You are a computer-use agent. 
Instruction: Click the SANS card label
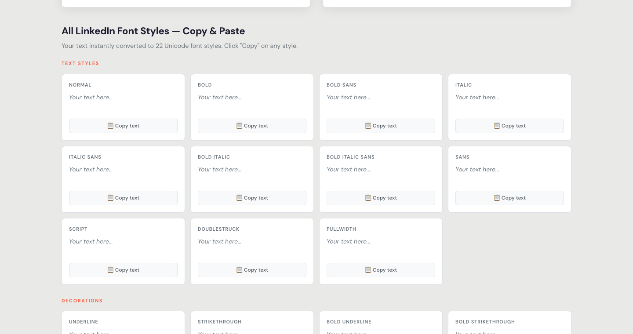462,157
